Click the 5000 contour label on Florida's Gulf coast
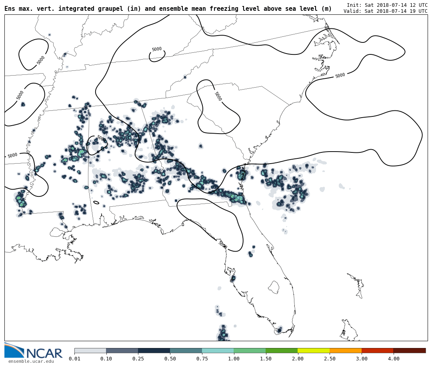The height and width of the screenshot is (366, 432). click(222, 244)
